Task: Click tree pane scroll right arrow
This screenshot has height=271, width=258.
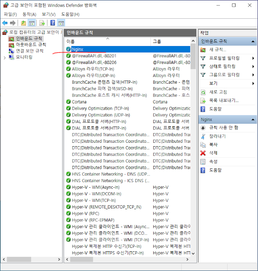Action: tap(59, 259)
